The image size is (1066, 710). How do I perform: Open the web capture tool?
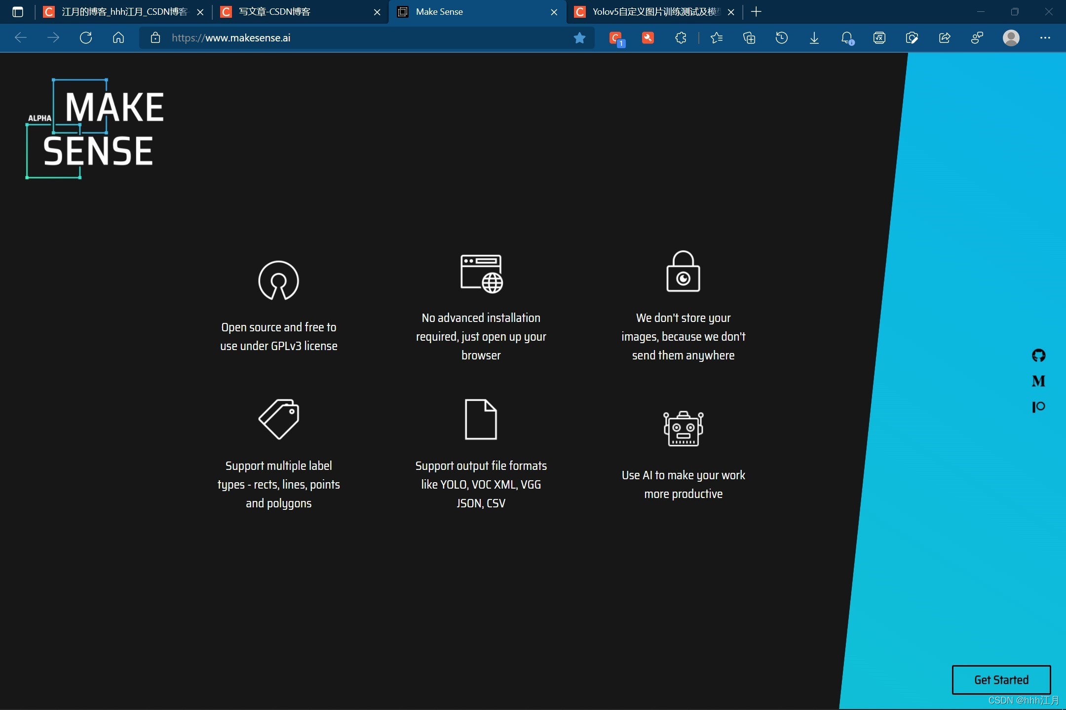pyautogui.click(x=912, y=38)
